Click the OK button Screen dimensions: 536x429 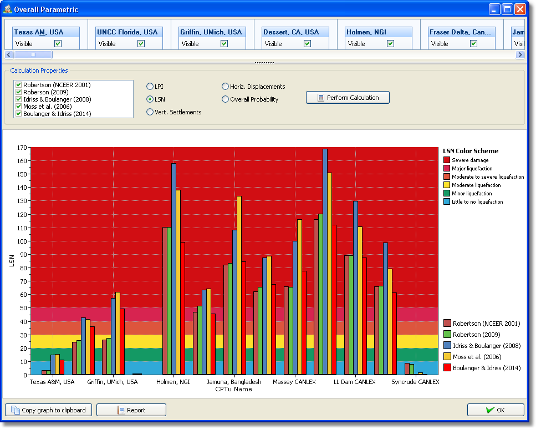coord(496,410)
